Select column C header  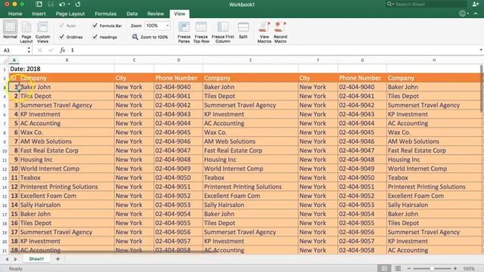[x=134, y=60]
